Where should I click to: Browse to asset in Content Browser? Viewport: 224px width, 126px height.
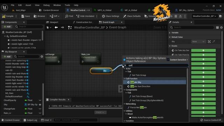point(39,16)
